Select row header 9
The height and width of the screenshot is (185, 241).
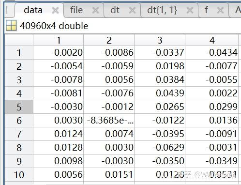coord(19,161)
